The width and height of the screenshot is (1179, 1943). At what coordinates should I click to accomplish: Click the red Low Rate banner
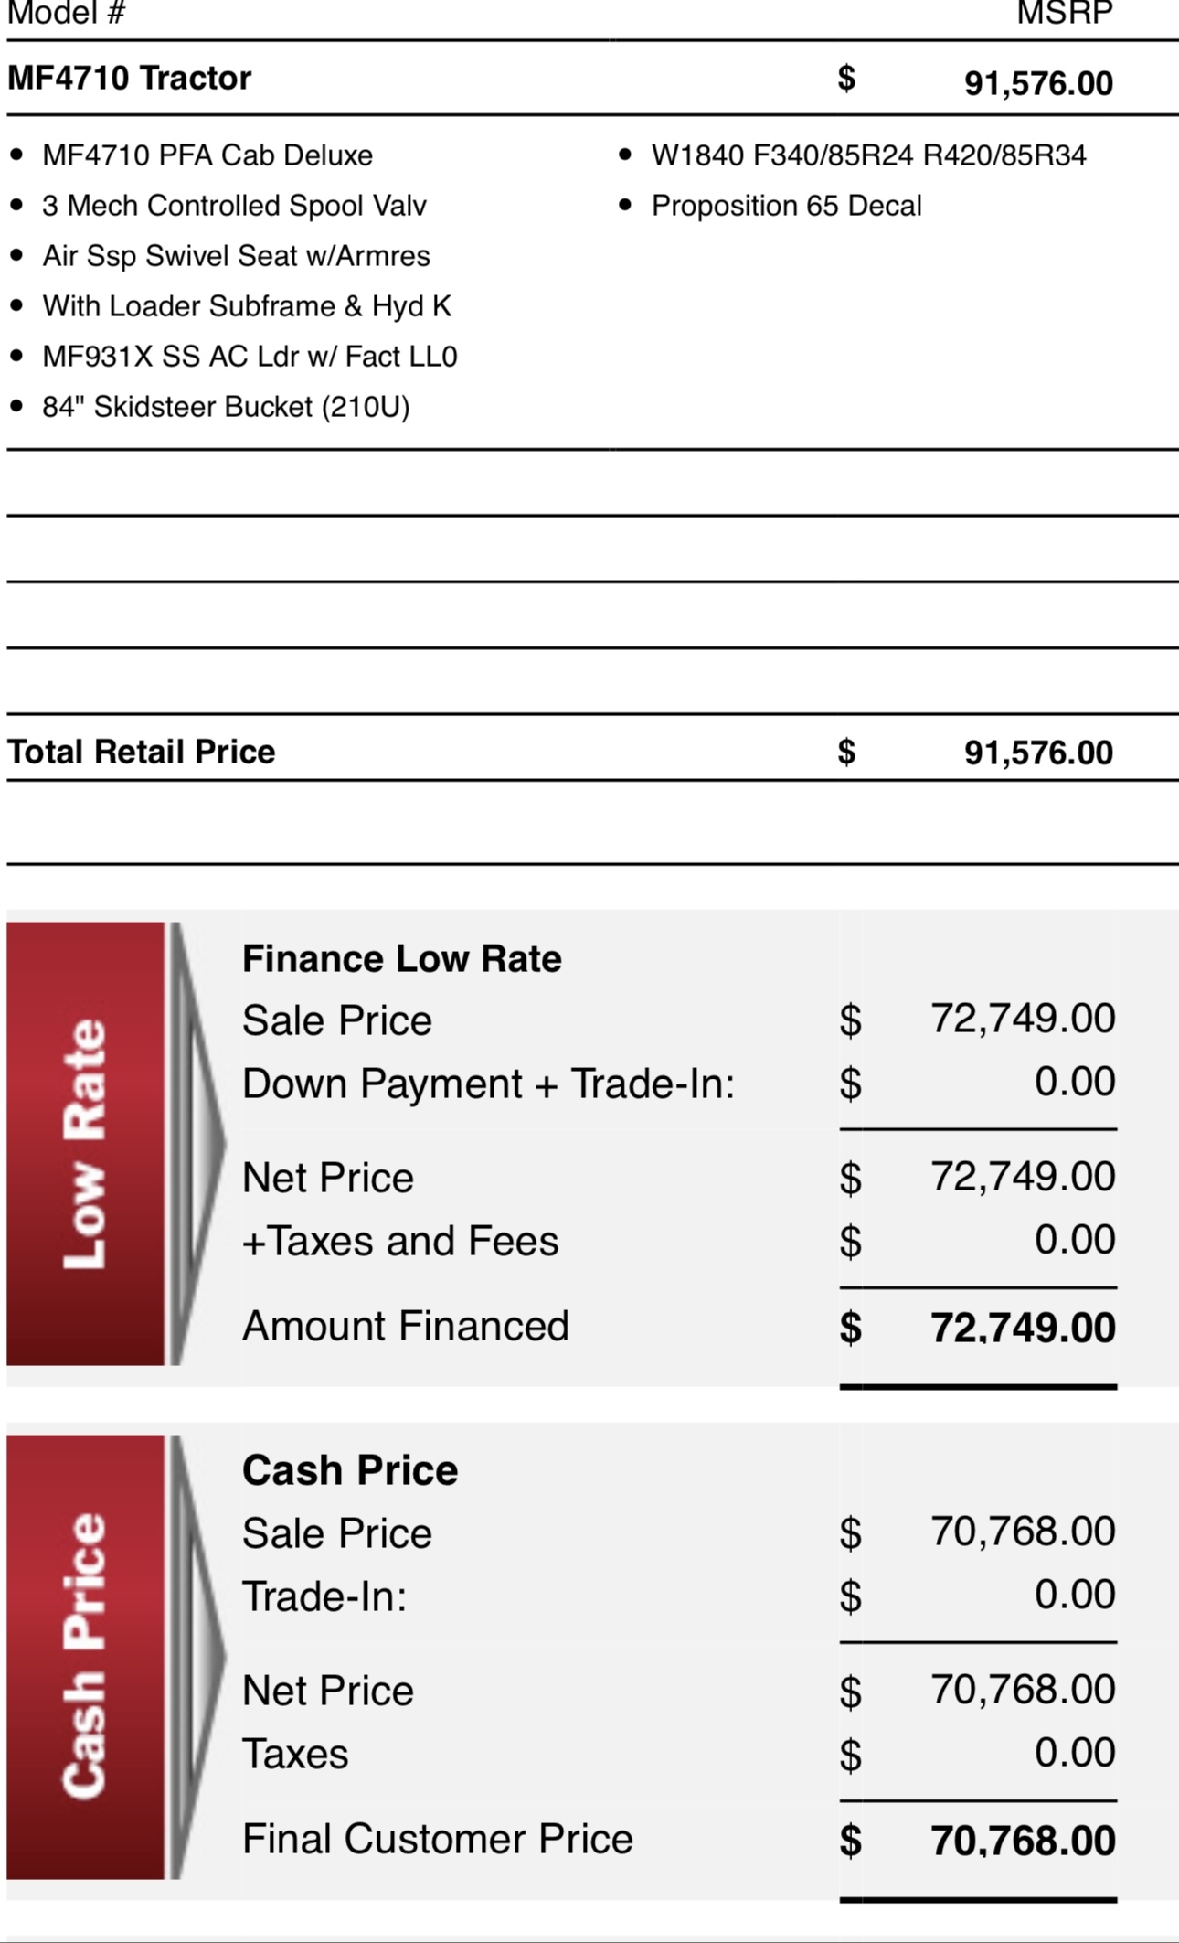pyautogui.click(x=85, y=1143)
